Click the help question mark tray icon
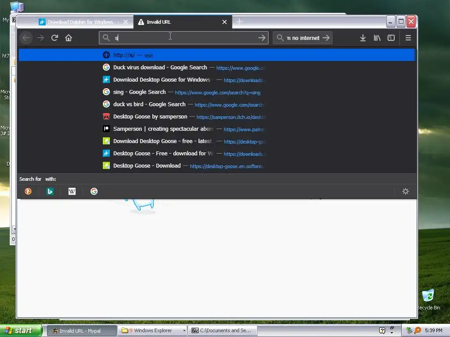The image size is (450, 337). 382,330
